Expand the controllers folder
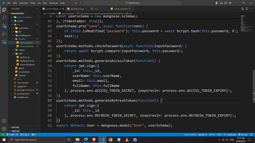 point(23,28)
